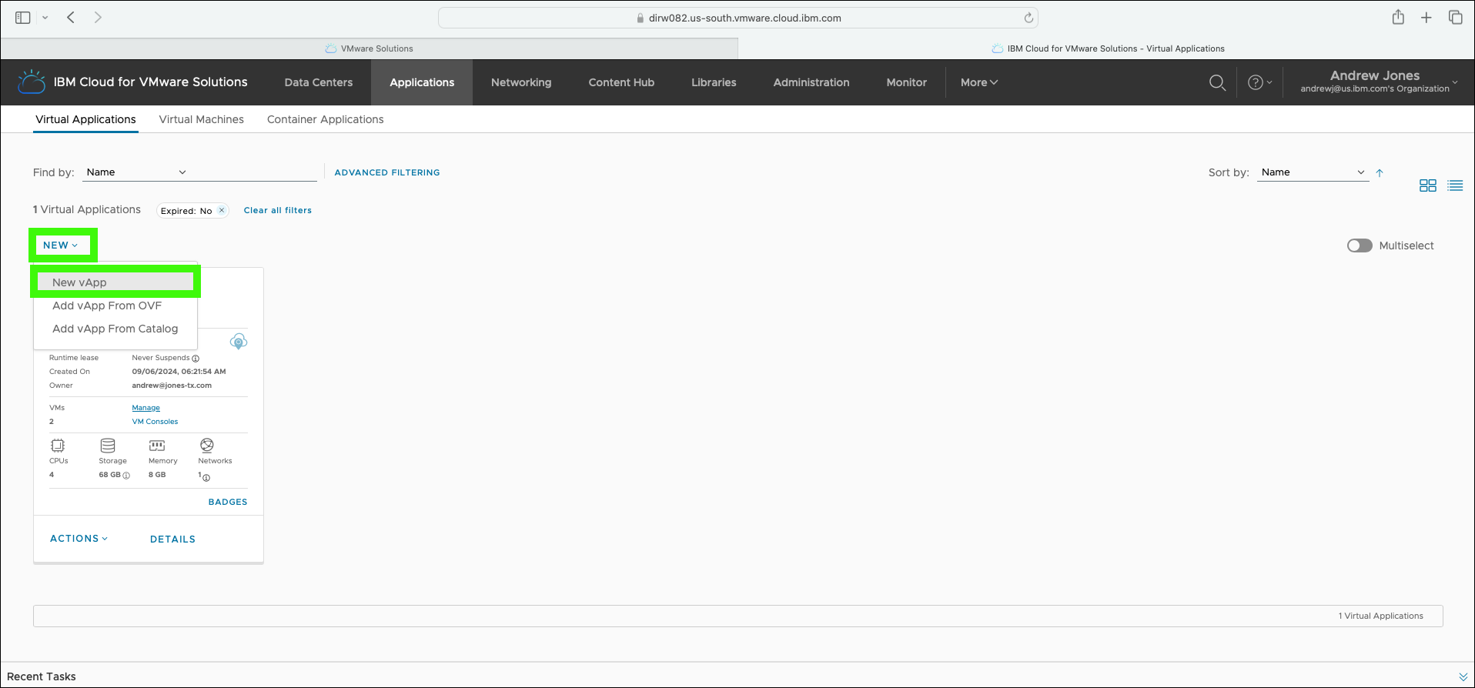Click the networks count info icon
The height and width of the screenshot is (688, 1475).
click(x=206, y=478)
